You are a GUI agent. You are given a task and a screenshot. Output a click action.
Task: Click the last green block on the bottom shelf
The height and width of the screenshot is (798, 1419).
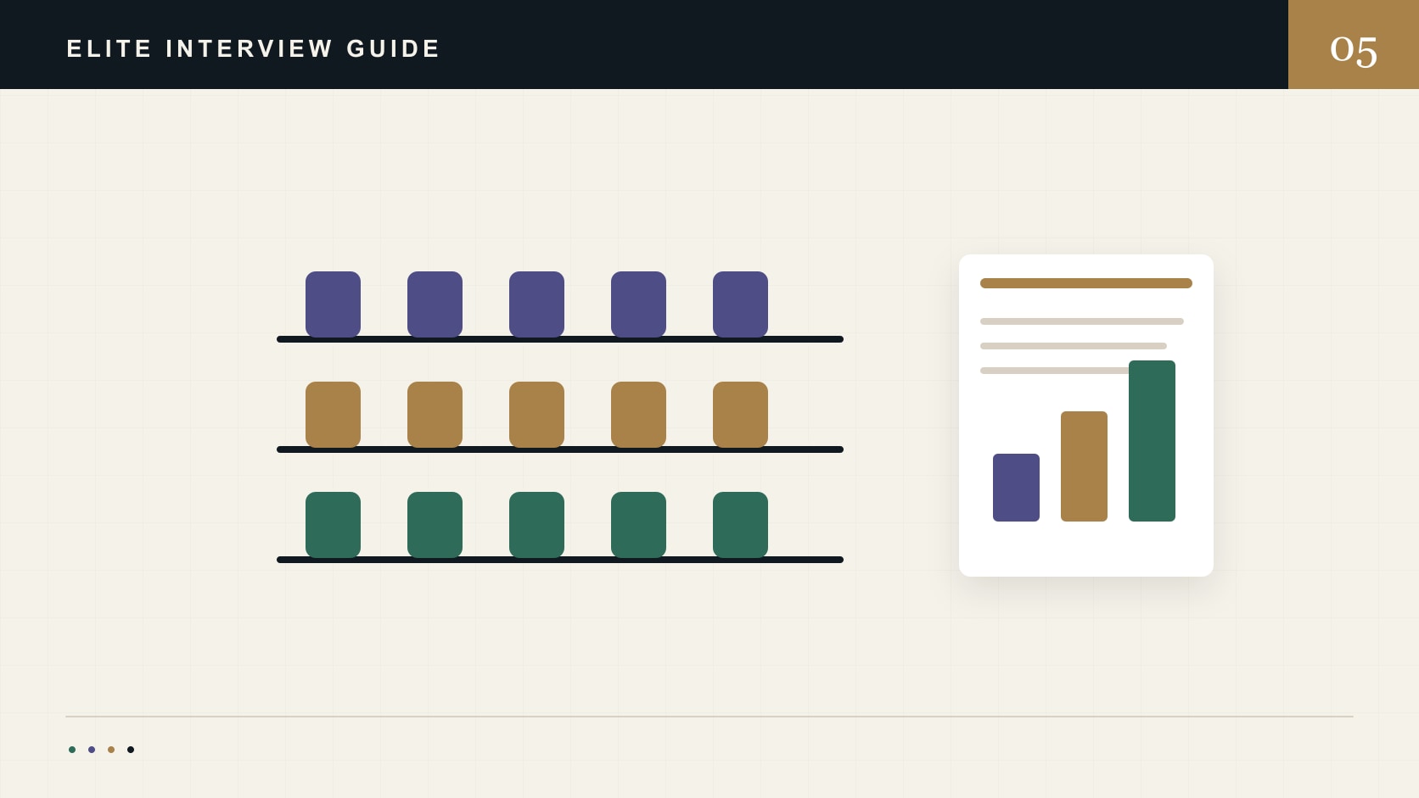pyautogui.click(x=740, y=525)
